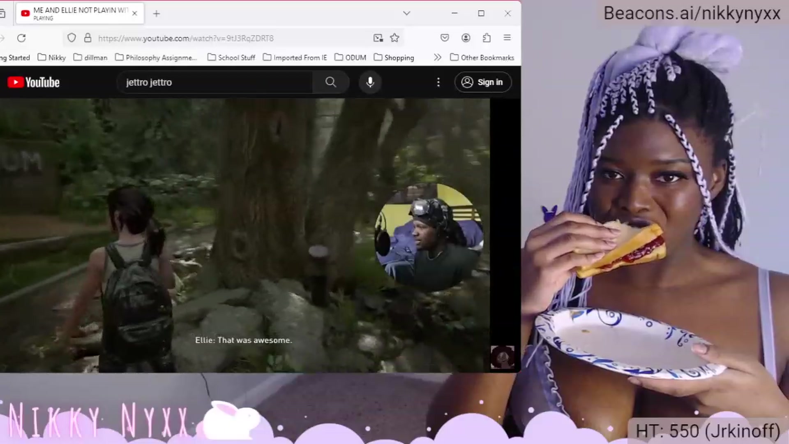Open the School Stuff bookmarks folder
The height and width of the screenshot is (444, 789).
(x=231, y=58)
